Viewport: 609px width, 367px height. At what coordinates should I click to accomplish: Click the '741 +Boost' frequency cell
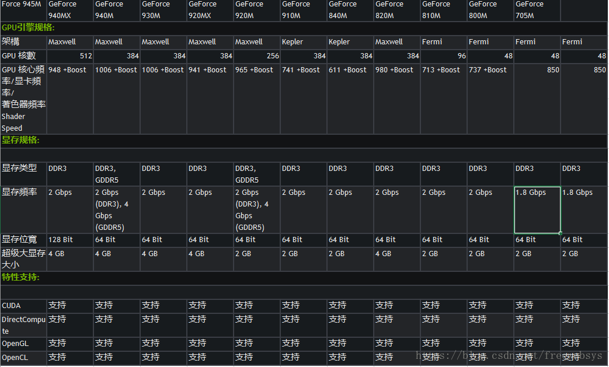click(x=304, y=99)
